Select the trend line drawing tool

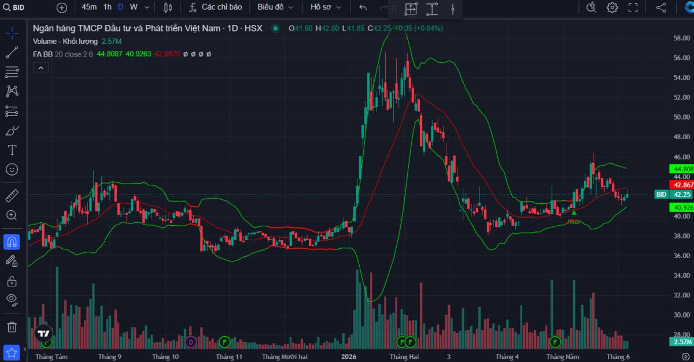pyautogui.click(x=12, y=53)
